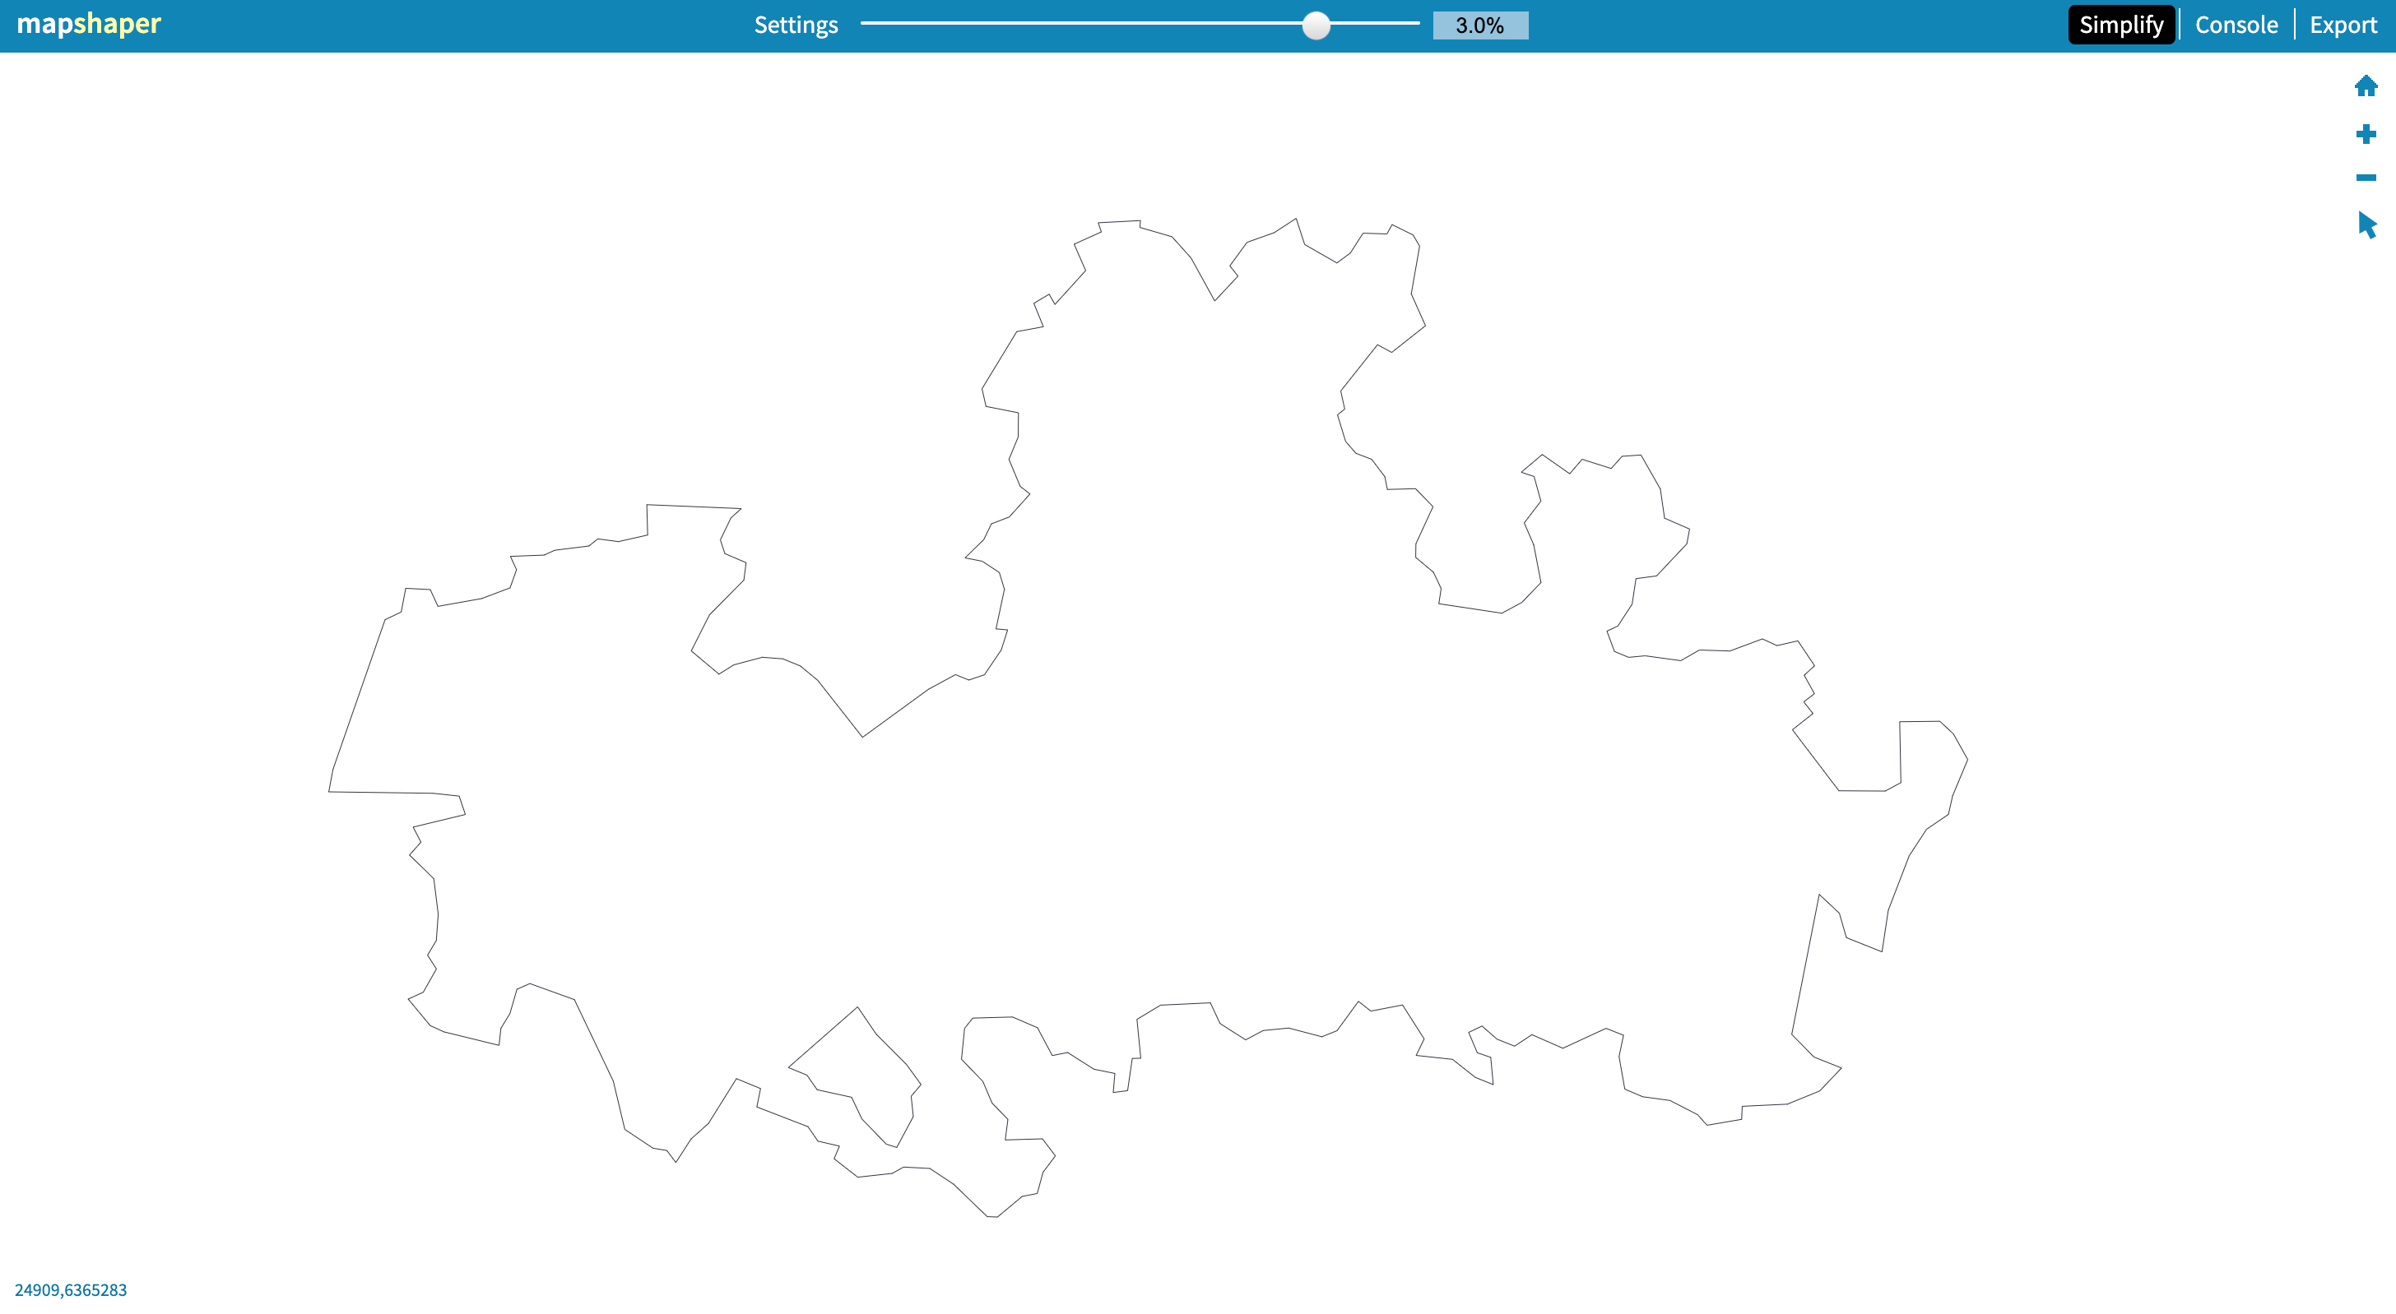The width and height of the screenshot is (2396, 1314).
Task: Click the home icon to reset view
Action: (2366, 86)
